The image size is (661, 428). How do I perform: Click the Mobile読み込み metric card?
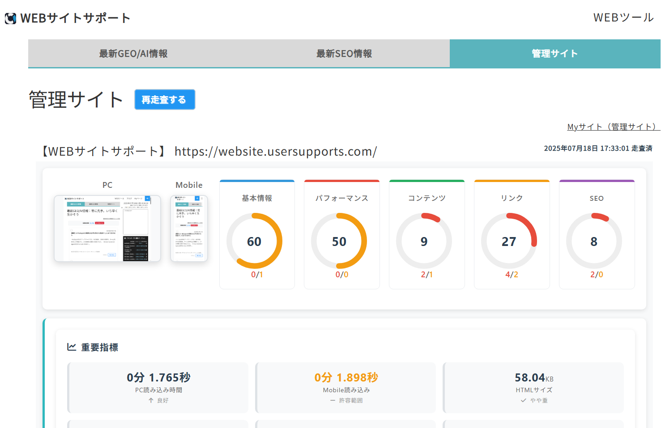pos(345,387)
